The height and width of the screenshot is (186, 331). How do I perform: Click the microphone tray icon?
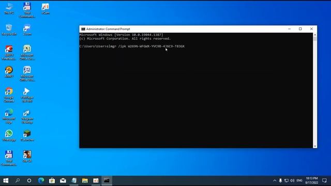(x=280, y=180)
